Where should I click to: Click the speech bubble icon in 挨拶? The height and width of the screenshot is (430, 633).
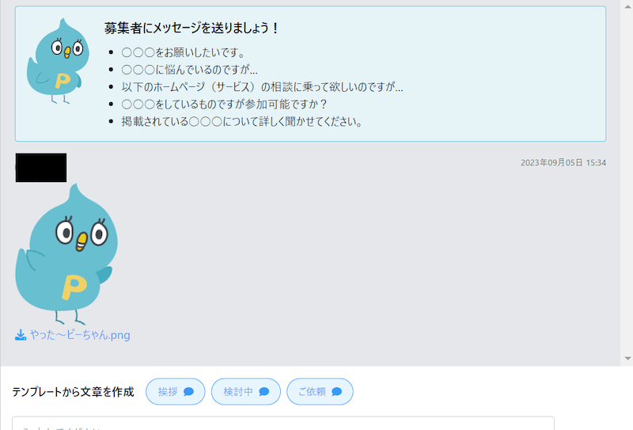(x=188, y=391)
